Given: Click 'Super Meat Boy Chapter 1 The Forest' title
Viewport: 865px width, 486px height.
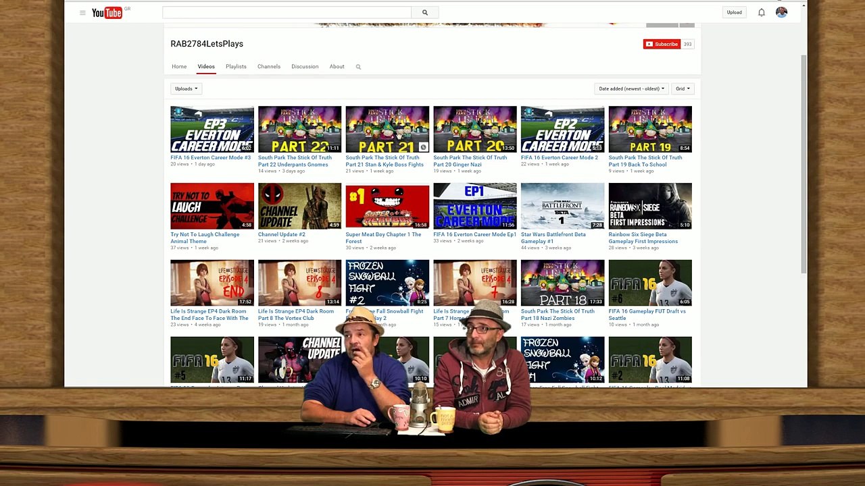Looking at the screenshot, I should 383,238.
